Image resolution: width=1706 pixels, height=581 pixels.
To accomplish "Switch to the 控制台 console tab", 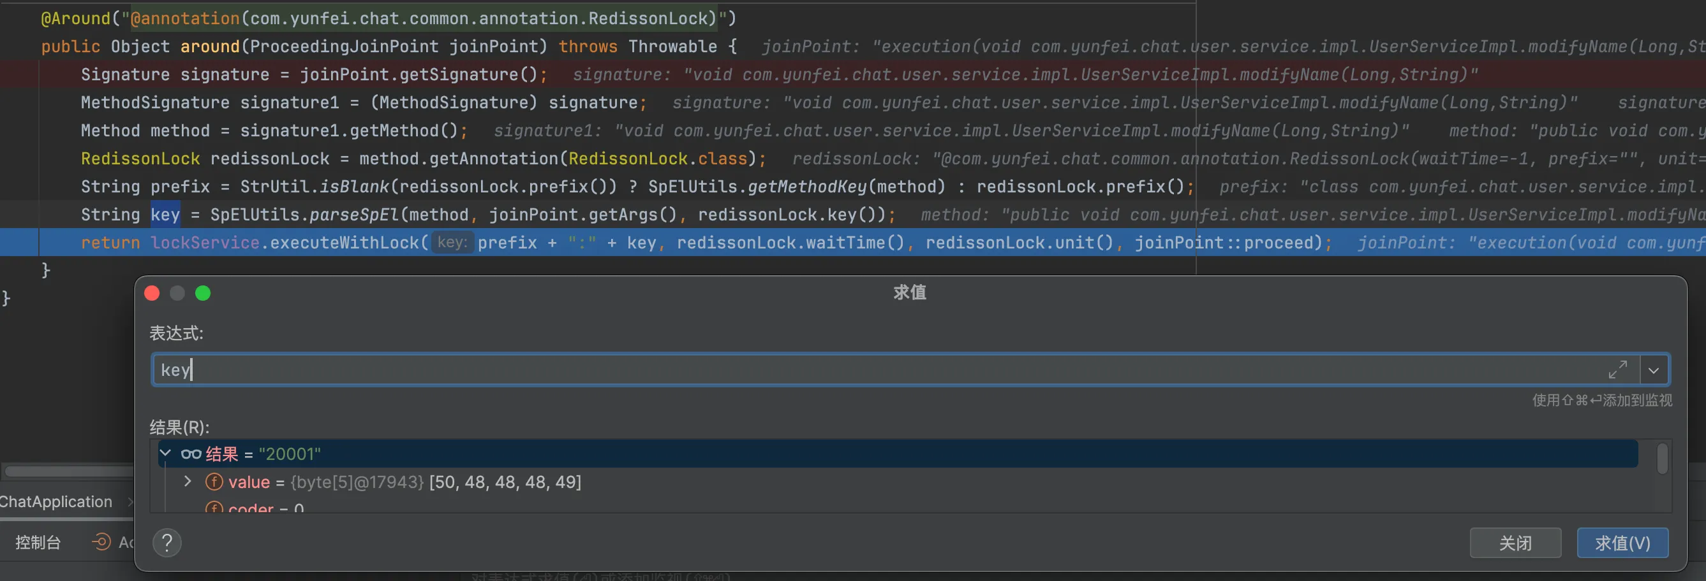I will (38, 543).
